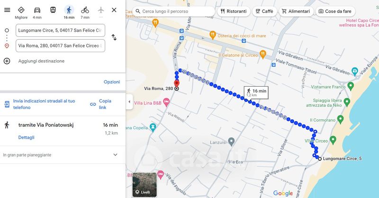The height and width of the screenshot is (198, 379).
Task: Select the cycling travel mode
Action: pyautogui.click(x=85, y=11)
